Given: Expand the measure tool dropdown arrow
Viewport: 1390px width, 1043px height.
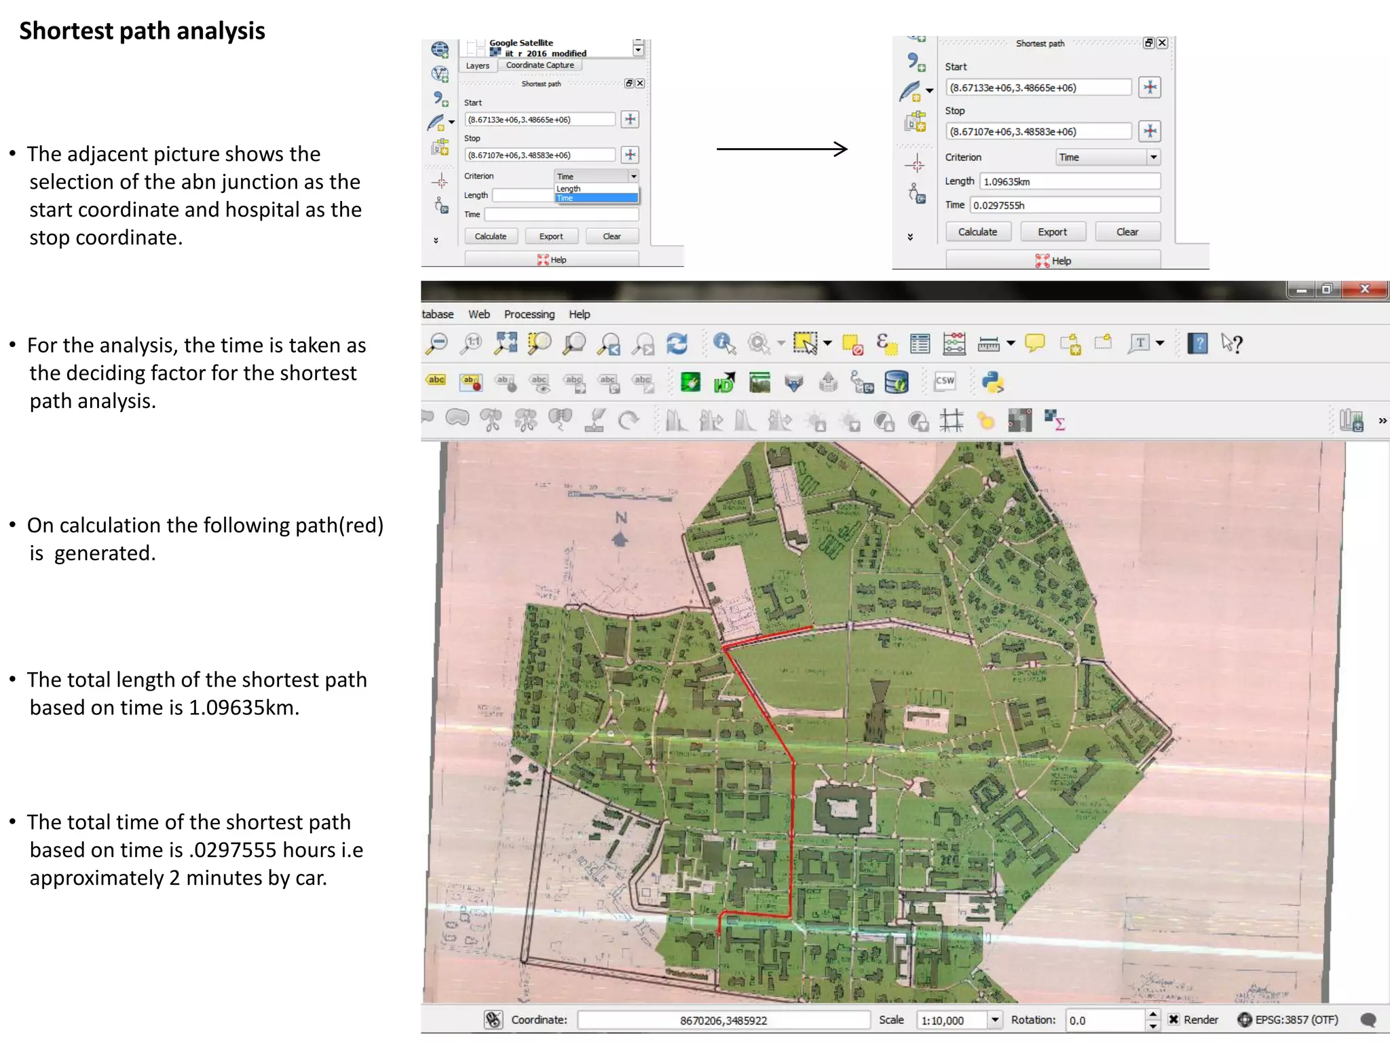Looking at the screenshot, I should [x=1011, y=344].
